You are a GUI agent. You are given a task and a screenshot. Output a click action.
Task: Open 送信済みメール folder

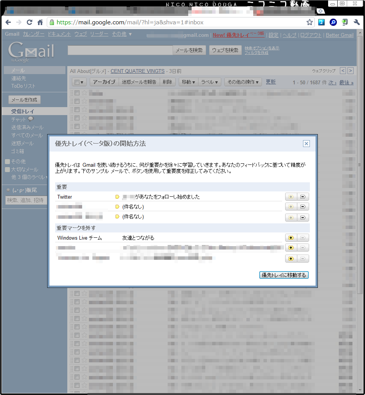point(27,128)
